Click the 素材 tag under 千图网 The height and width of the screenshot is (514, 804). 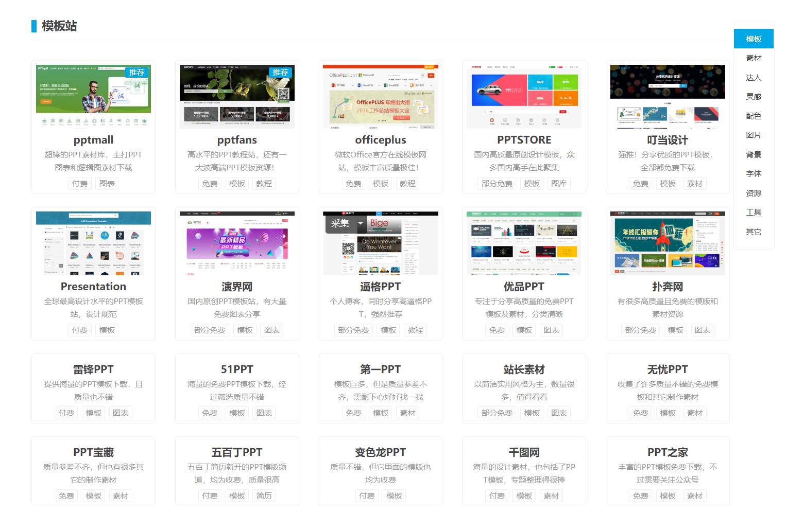tap(551, 496)
